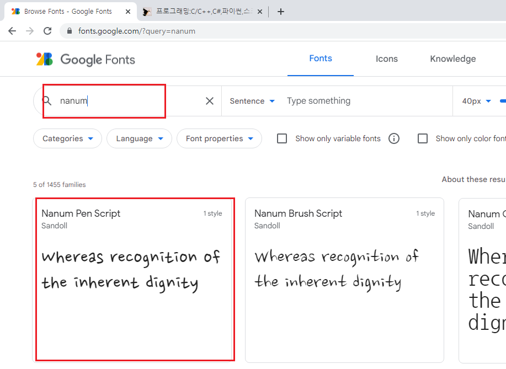This screenshot has width=506, height=369.
Task: Close the Browse Fonts - Google Fonts tab
Action: point(128,12)
